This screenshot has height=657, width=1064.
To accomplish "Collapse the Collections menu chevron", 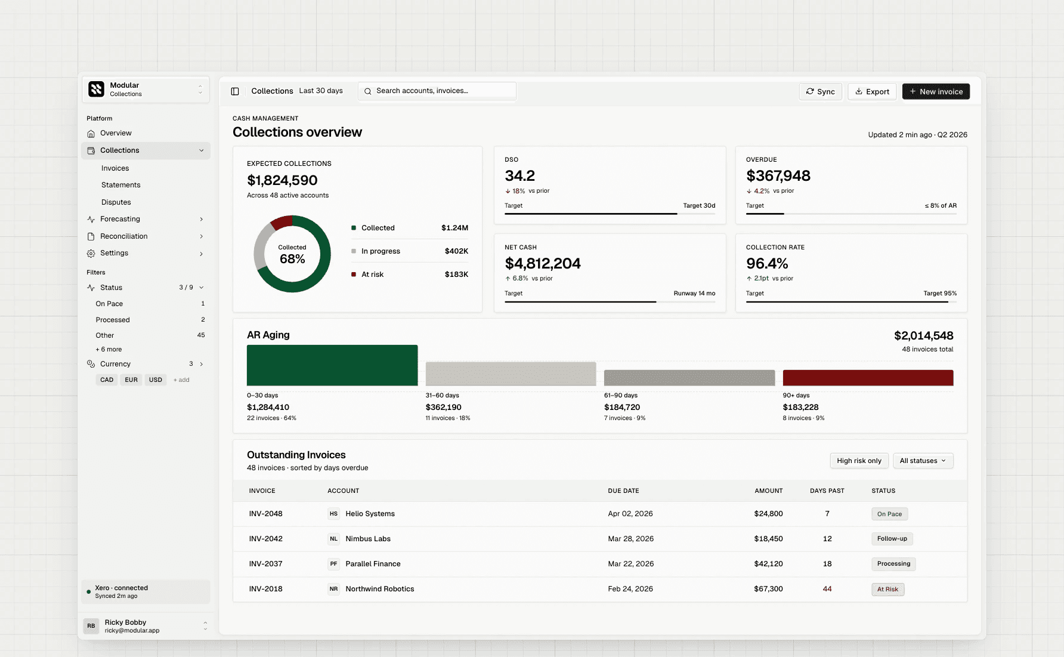I will (x=202, y=150).
